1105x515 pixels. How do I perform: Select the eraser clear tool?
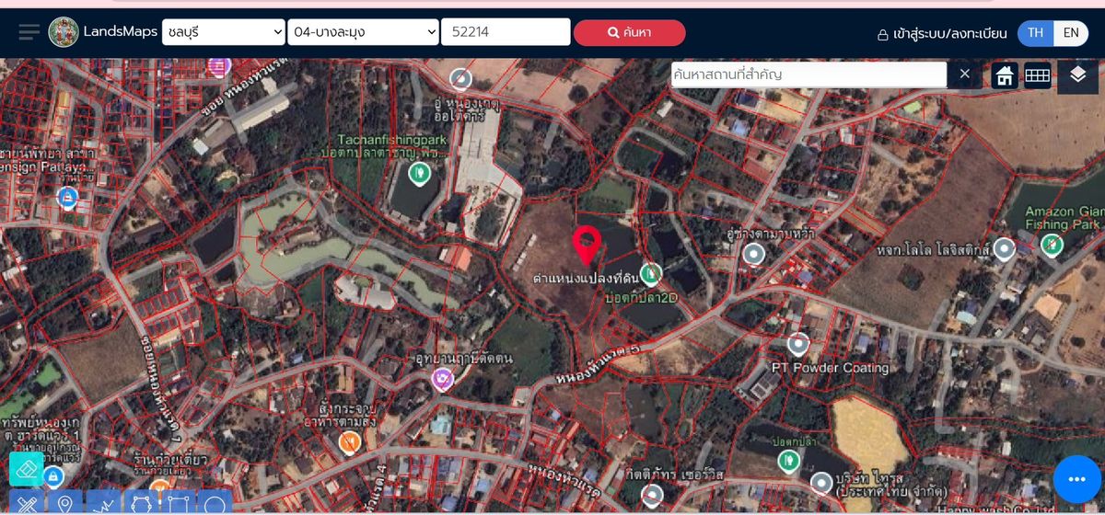click(x=26, y=468)
